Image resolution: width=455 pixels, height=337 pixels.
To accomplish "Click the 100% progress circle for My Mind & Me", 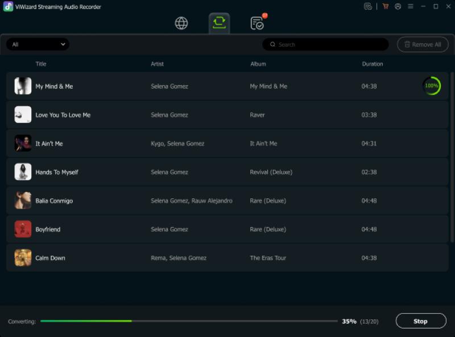I will click(x=432, y=86).
